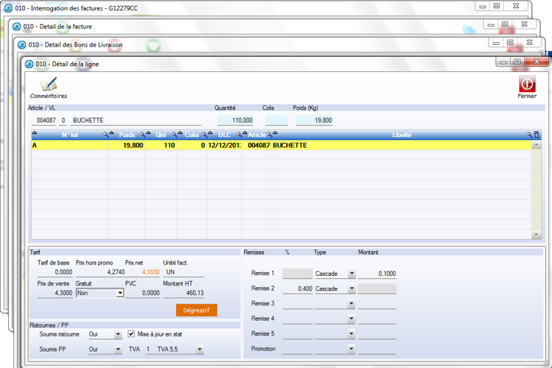This screenshot has width=552, height=368.
Task: Click search icon in Poids column header
Action: tap(141, 135)
